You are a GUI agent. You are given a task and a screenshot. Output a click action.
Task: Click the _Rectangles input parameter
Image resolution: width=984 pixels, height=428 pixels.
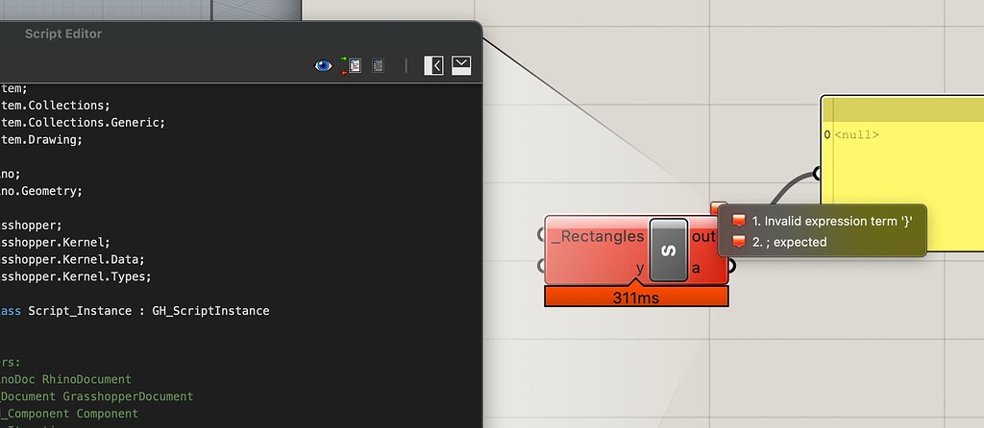598,236
